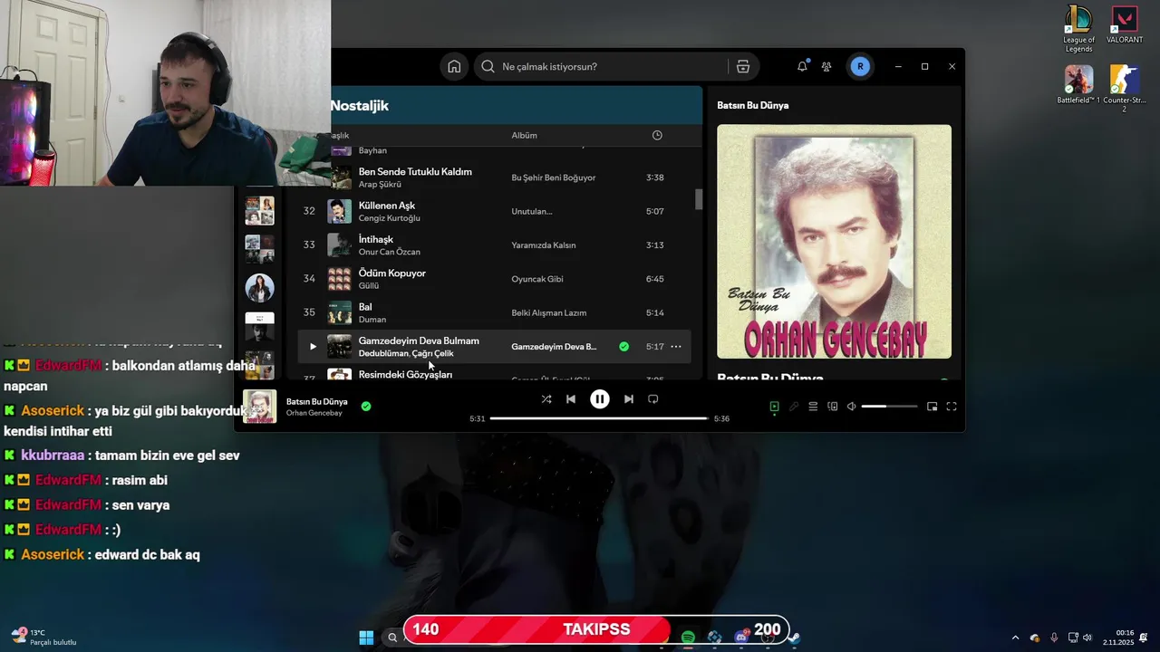Click the Küllenen Aşk album cover thumbnail

(340, 211)
